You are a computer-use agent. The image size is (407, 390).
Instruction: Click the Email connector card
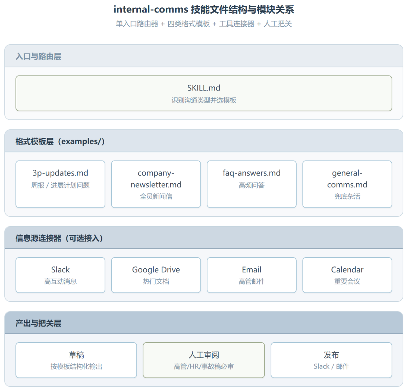point(252,275)
